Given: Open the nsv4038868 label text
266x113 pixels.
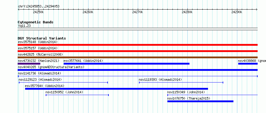Looking at the screenshot, I should [x=252, y=61].
